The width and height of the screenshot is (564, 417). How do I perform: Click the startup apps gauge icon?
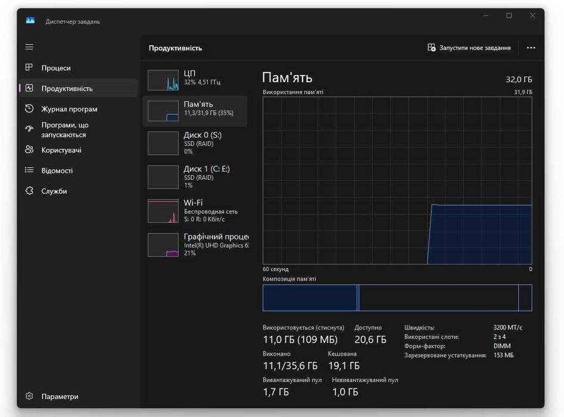click(x=29, y=129)
